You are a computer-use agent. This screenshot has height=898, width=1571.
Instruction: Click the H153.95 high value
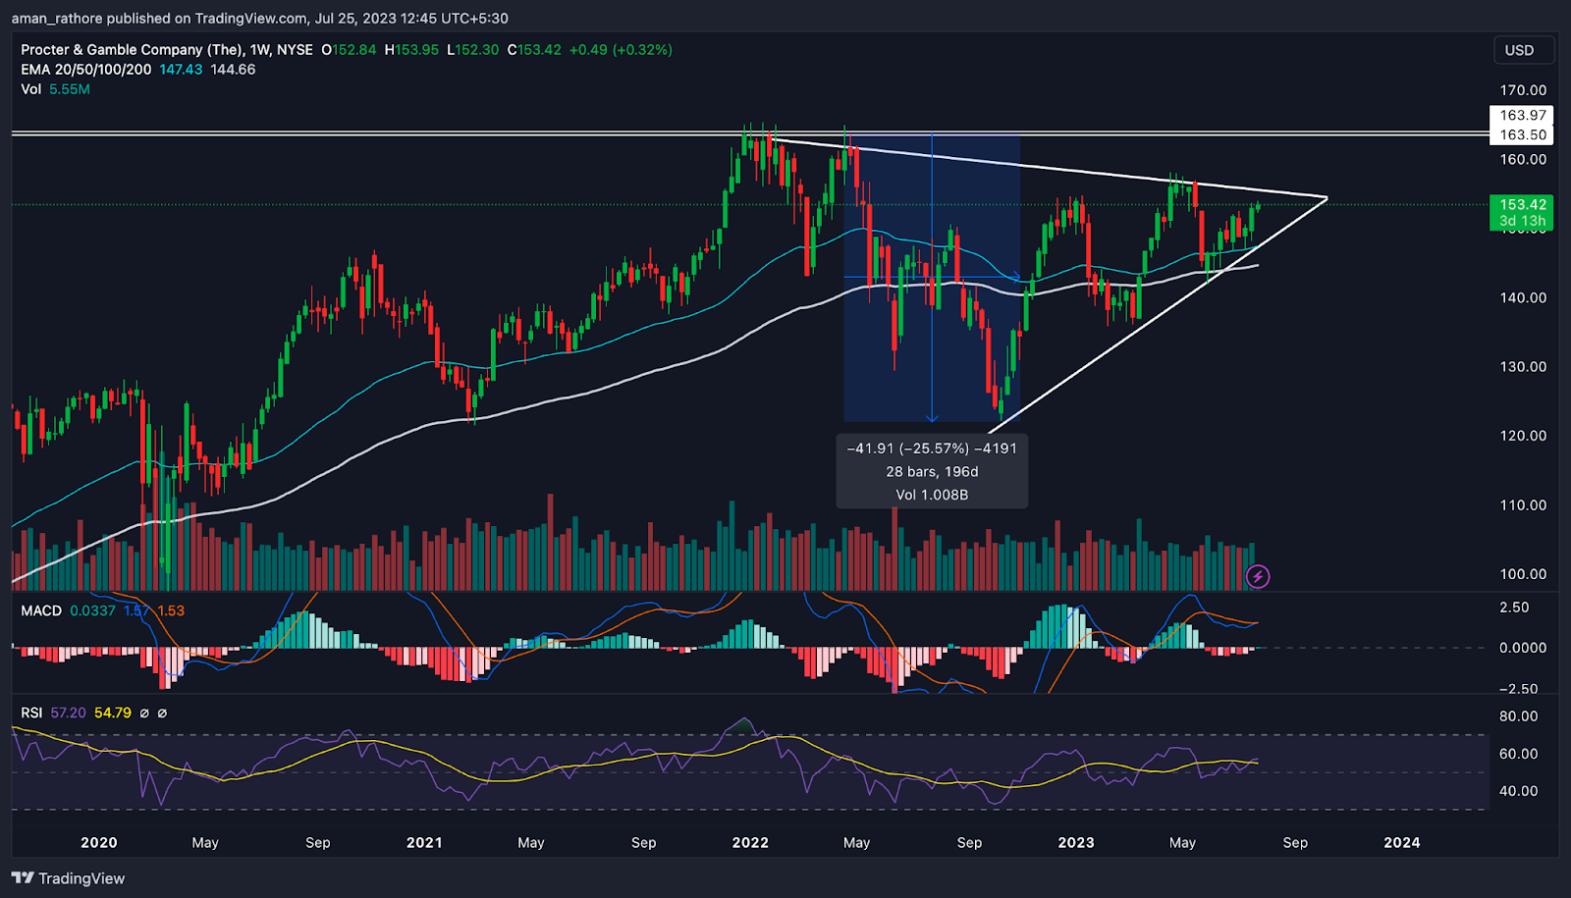(x=411, y=49)
